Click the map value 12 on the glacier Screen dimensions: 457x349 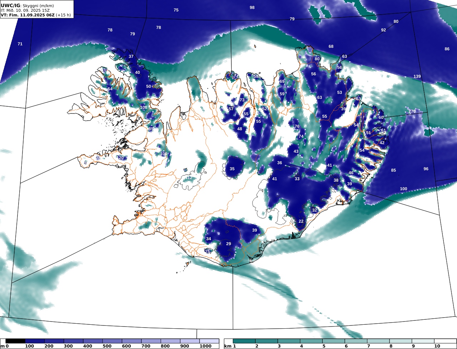pos(189,178)
